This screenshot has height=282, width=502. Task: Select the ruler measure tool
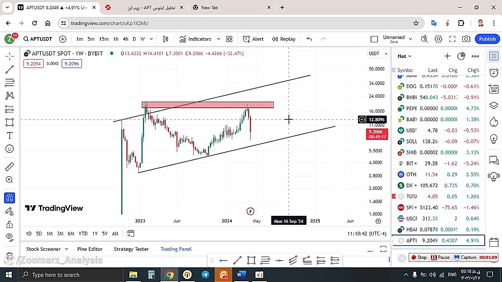coord(10,167)
